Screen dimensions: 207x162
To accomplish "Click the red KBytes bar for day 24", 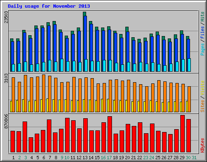I will click(152, 138).
